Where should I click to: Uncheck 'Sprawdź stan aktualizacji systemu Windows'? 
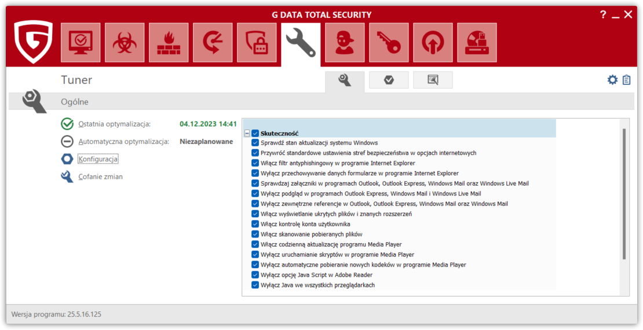point(255,143)
